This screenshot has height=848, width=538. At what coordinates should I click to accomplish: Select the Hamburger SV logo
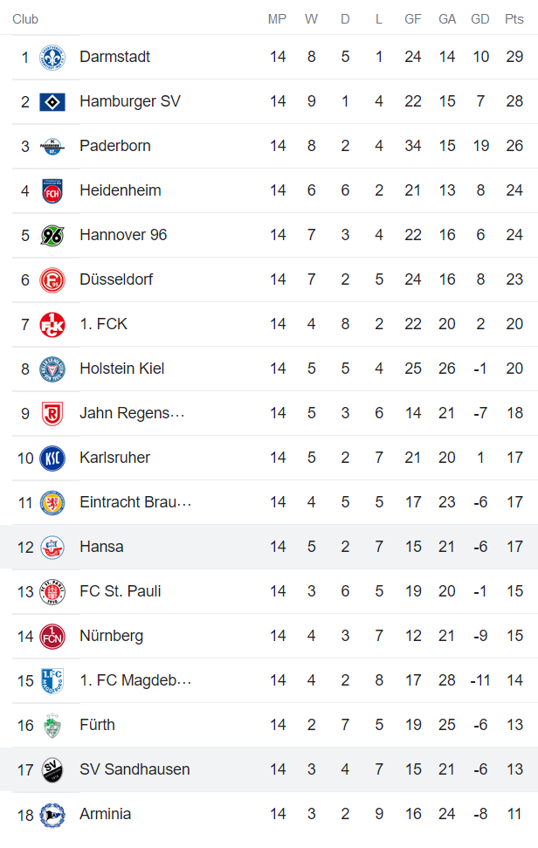tap(52, 100)
